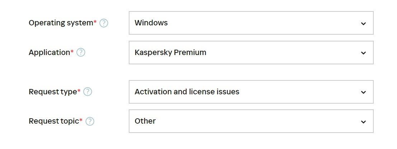Click the question mark next to Request topic
The height and width of the screenshot is (149, 397).
pyautogui.click(x=90, y=121)
